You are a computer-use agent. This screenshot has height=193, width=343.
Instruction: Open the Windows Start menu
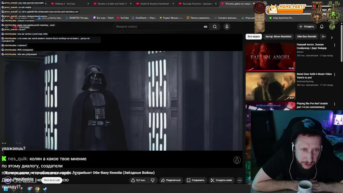[5, 189]
